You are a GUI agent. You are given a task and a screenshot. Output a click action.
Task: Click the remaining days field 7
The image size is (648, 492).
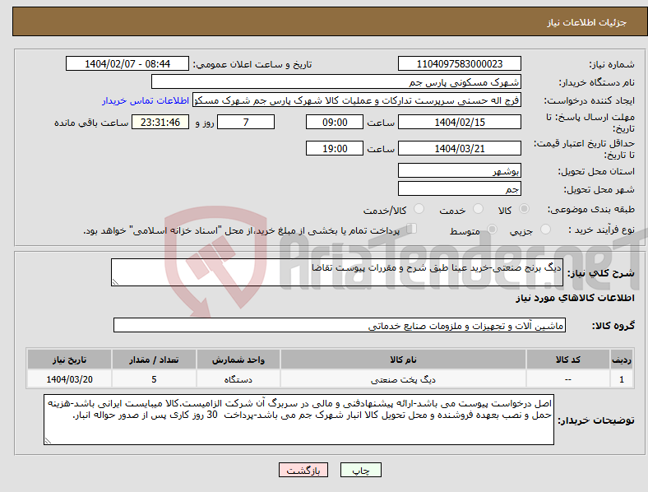pyautogui.click(x=246, y=122)
